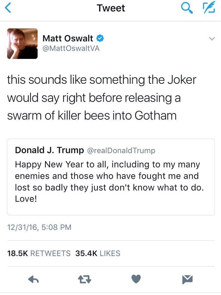Tap the blue verified badge

(x=100, y=38)
